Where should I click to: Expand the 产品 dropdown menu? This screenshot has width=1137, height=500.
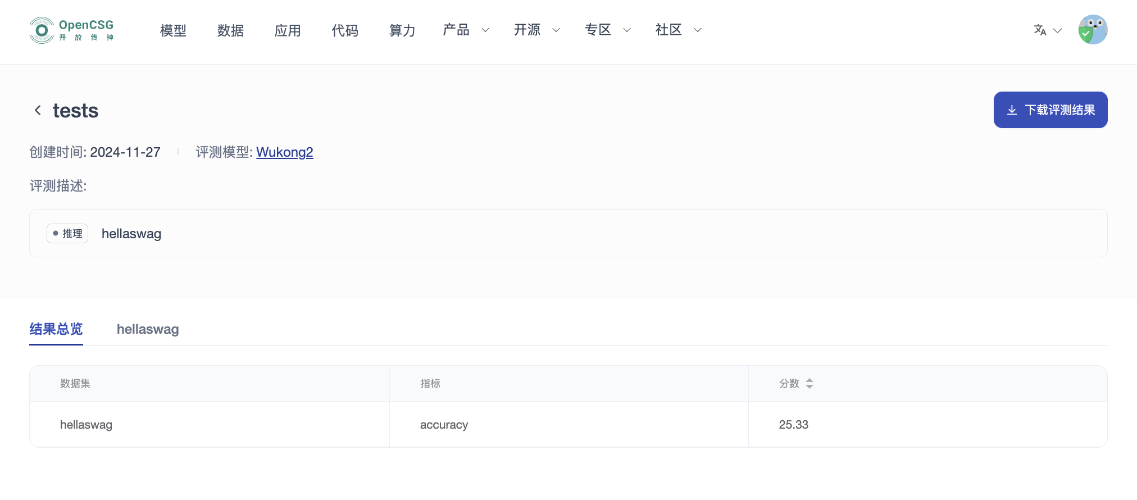(x=466, y=30)
